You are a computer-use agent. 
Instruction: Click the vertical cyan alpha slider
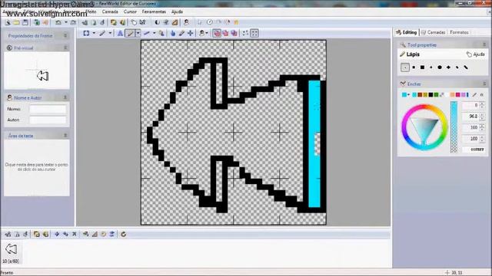pyautogui.click(x=454, y=127)
